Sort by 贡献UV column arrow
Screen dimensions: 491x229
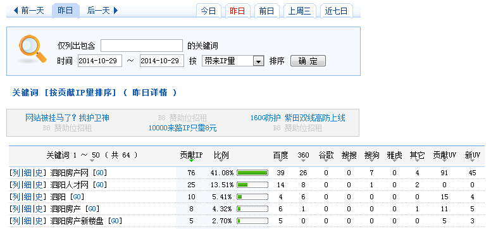444,161
